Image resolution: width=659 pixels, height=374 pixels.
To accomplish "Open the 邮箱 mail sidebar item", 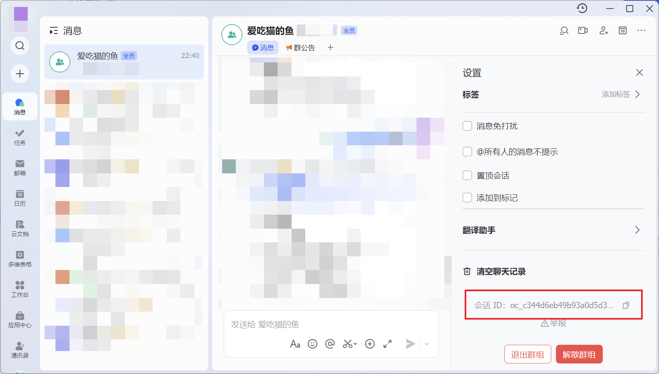I will pos(20,168).
